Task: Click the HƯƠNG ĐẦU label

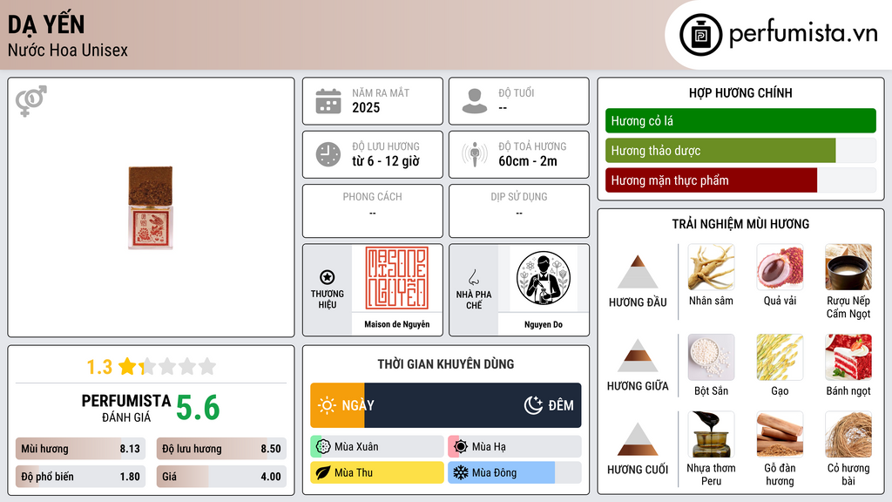Action: click(x=638, y=302)
